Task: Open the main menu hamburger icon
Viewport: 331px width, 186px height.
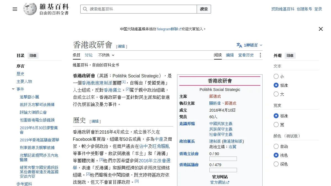Action: coord(15,9)
